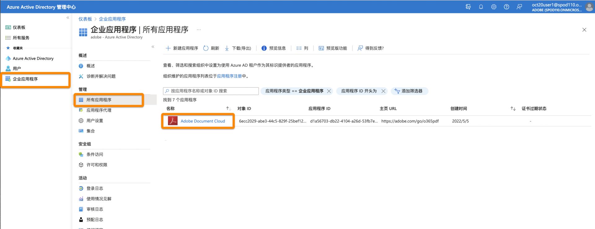Open settings gear in top bar
The height and width of the screenshot is (229, 595).
(494, 7)
